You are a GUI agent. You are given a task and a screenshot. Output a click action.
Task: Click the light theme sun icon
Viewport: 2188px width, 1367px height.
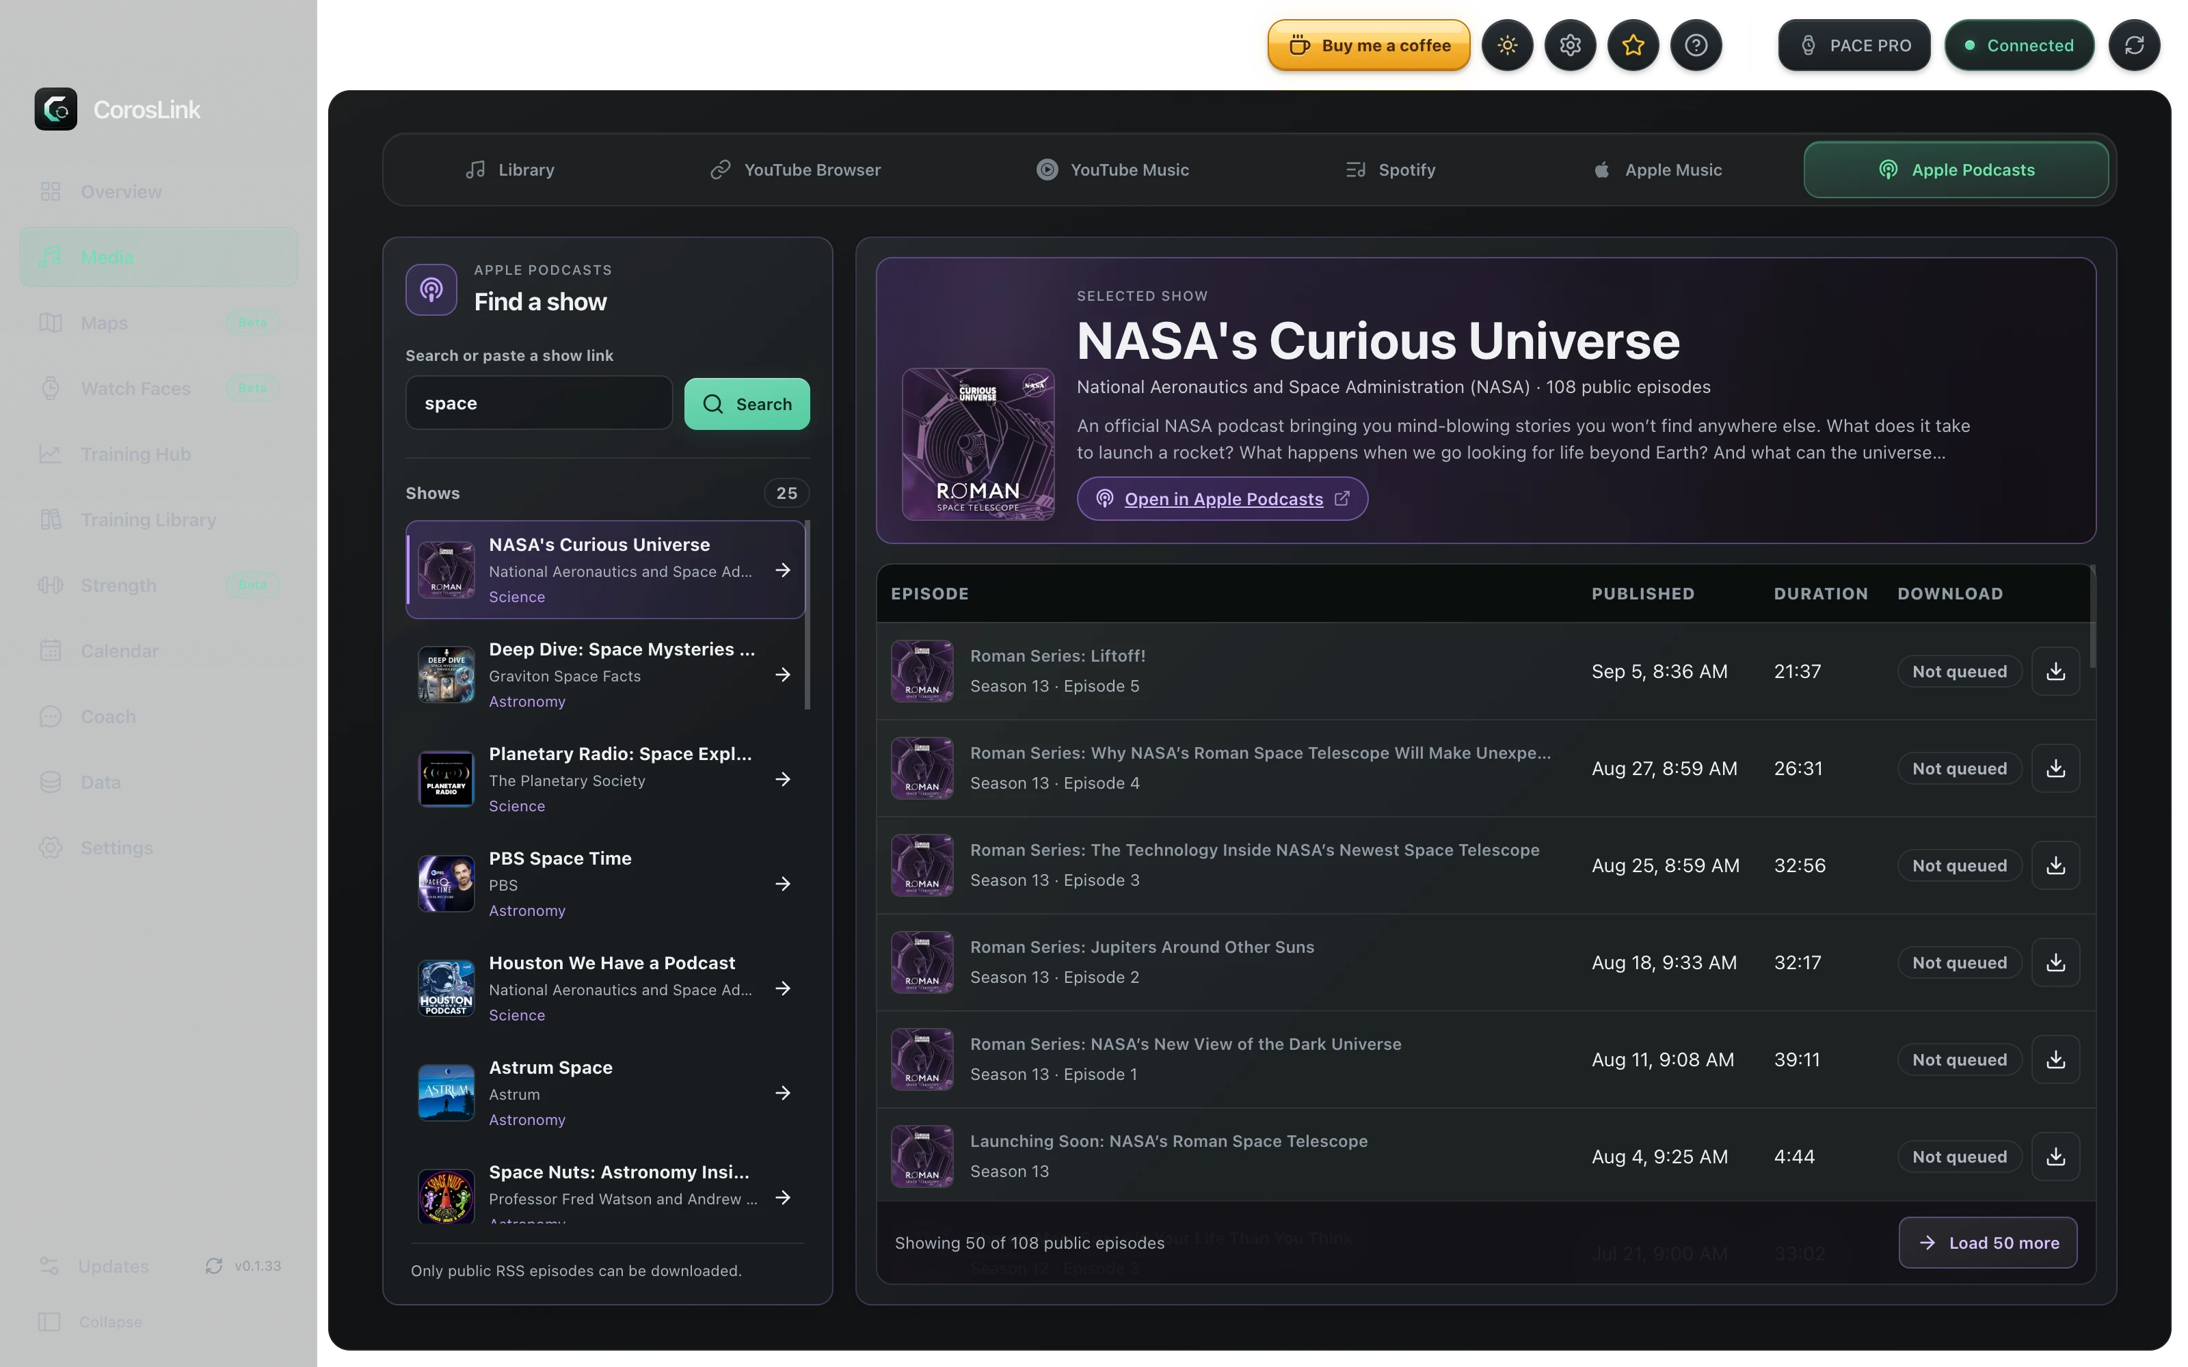(1506, 45)
